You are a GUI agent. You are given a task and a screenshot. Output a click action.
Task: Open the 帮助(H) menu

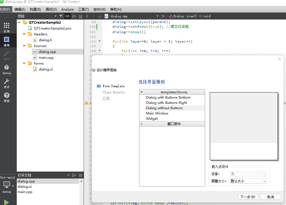pyautogui.click(x=116, y=9)
